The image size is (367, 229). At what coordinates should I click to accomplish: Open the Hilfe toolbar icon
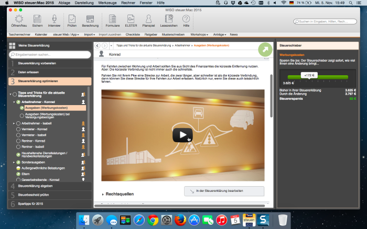(x=186, y=21)
